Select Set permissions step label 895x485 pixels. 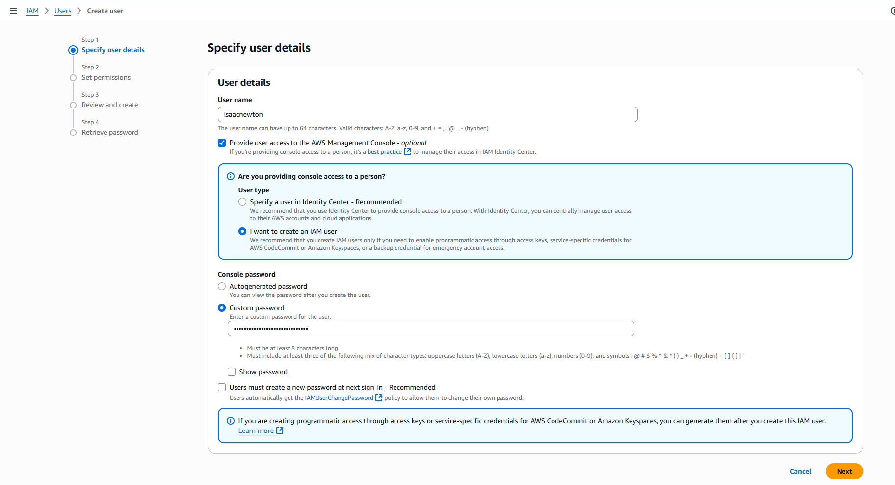point(106,77)
